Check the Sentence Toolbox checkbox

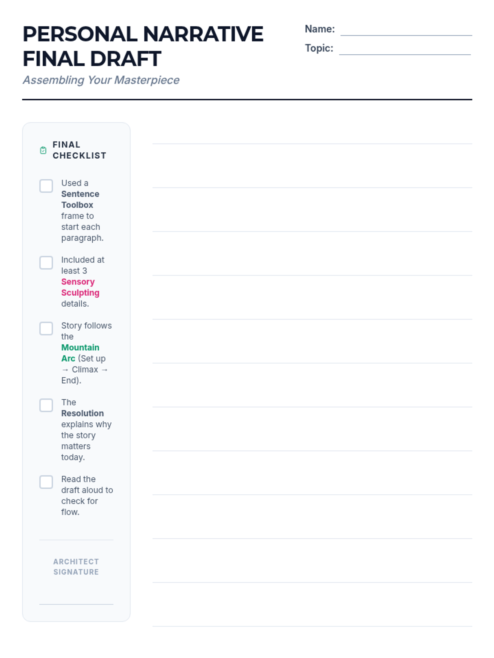46,186
